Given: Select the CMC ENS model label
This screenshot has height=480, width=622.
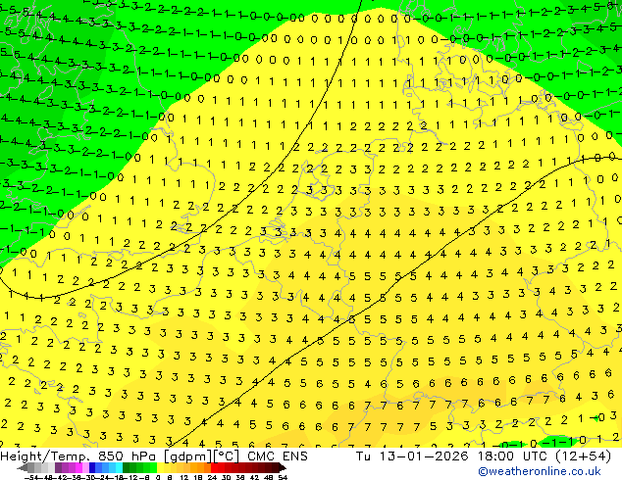Looking at the screenshot, I should [278, 456].
